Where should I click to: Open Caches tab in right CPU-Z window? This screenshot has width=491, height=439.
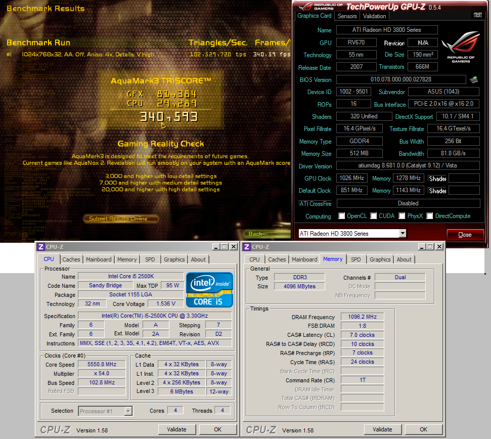click(277, 259)
